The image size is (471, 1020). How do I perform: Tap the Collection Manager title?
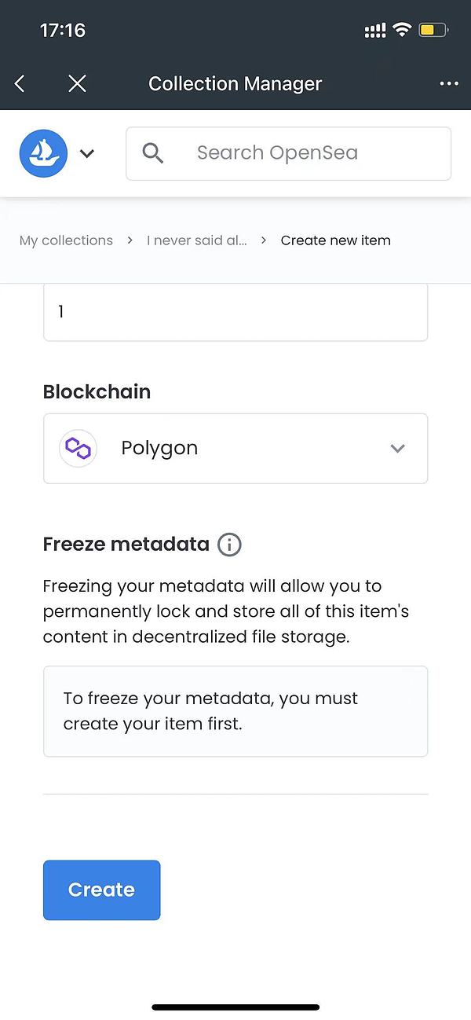tap(235, 83)
